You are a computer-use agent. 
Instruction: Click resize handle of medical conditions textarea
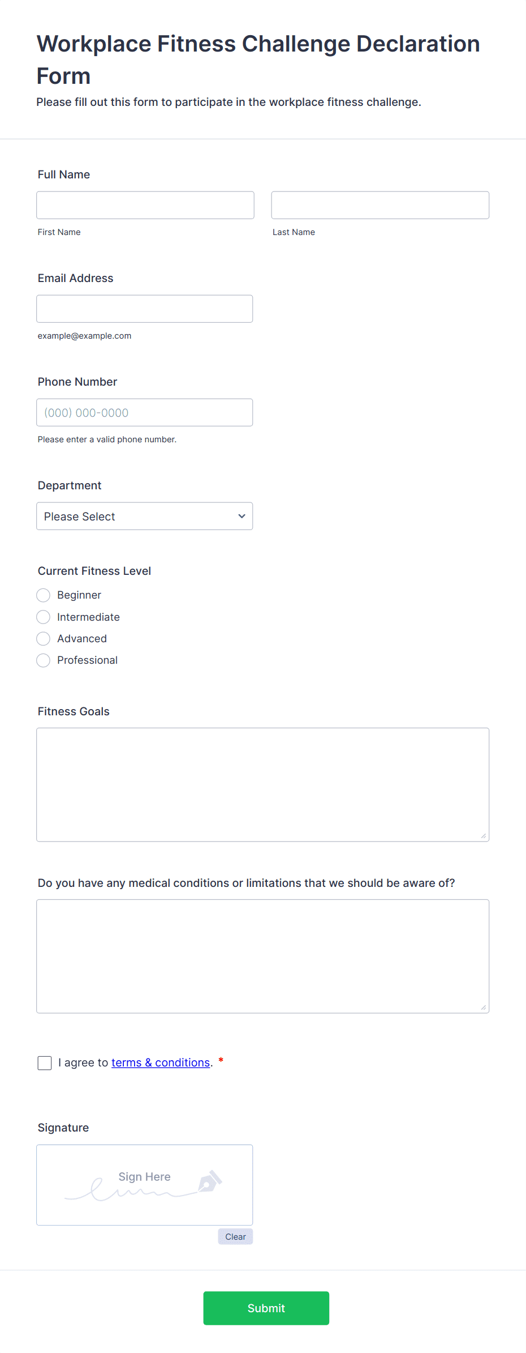click(x=484, y=1008)
